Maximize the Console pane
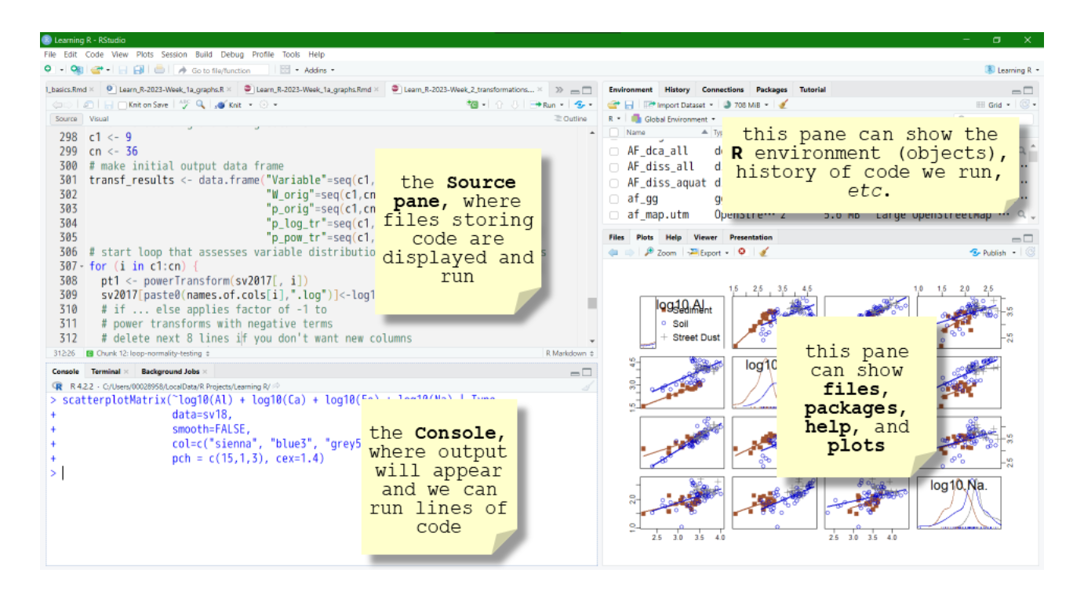1084x602 pixels. coord(587,372)
